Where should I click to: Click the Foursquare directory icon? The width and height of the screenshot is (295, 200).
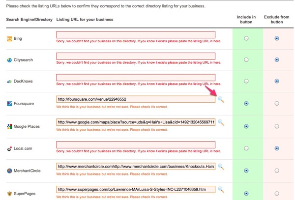[9, 104]
